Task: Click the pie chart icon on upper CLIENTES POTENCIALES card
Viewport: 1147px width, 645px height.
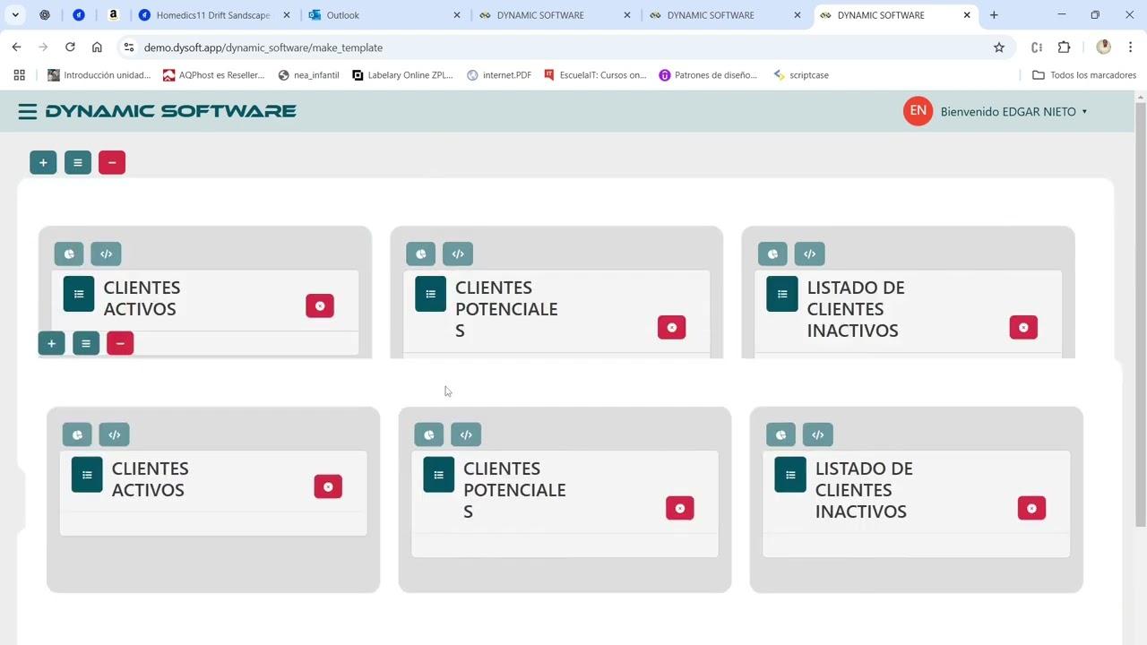Action: point(420,254)
